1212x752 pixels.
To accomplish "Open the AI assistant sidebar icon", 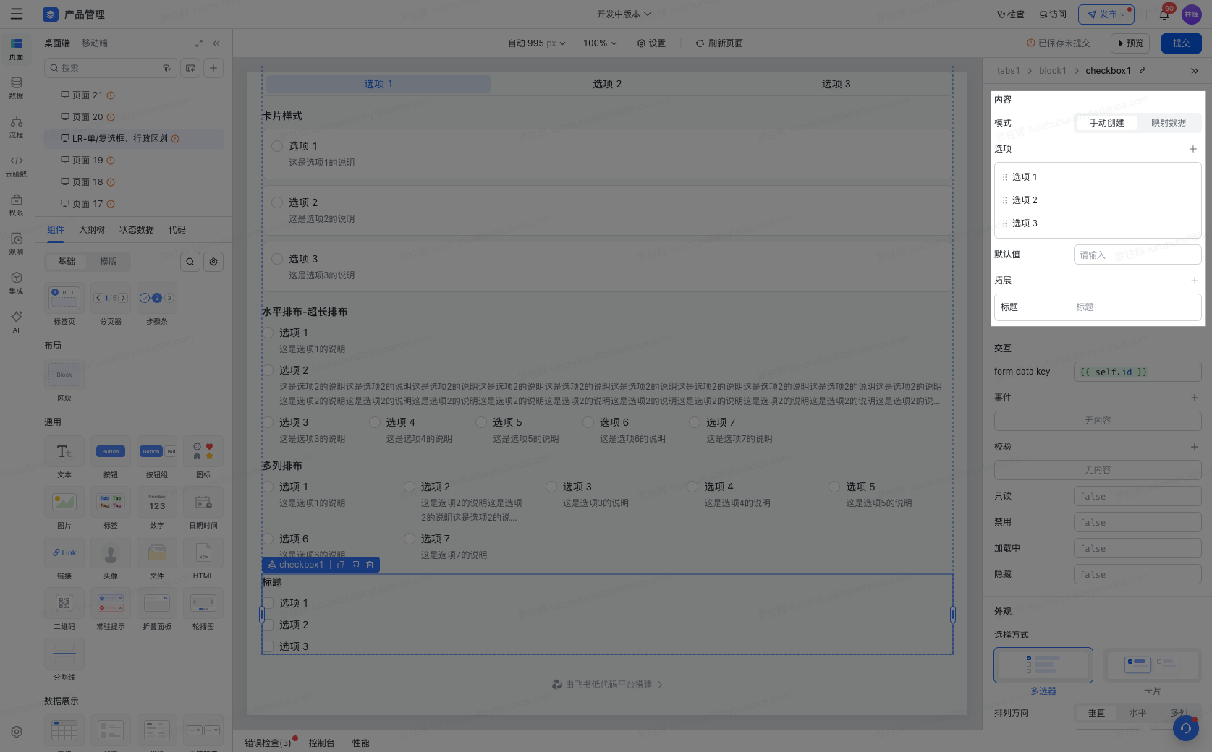I will coord(16,322).
